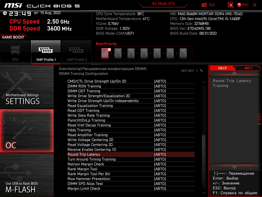262x197 pixels.
Task: Click the scrollbar down arrow
Action: 203,193
